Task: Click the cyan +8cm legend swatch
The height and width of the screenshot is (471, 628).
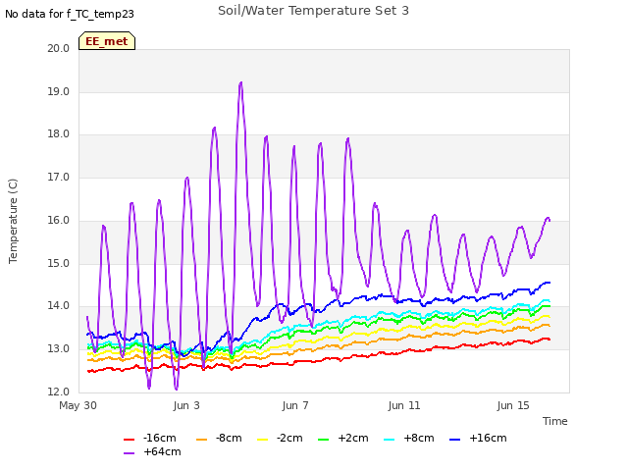Action: (x=389, y=440)
